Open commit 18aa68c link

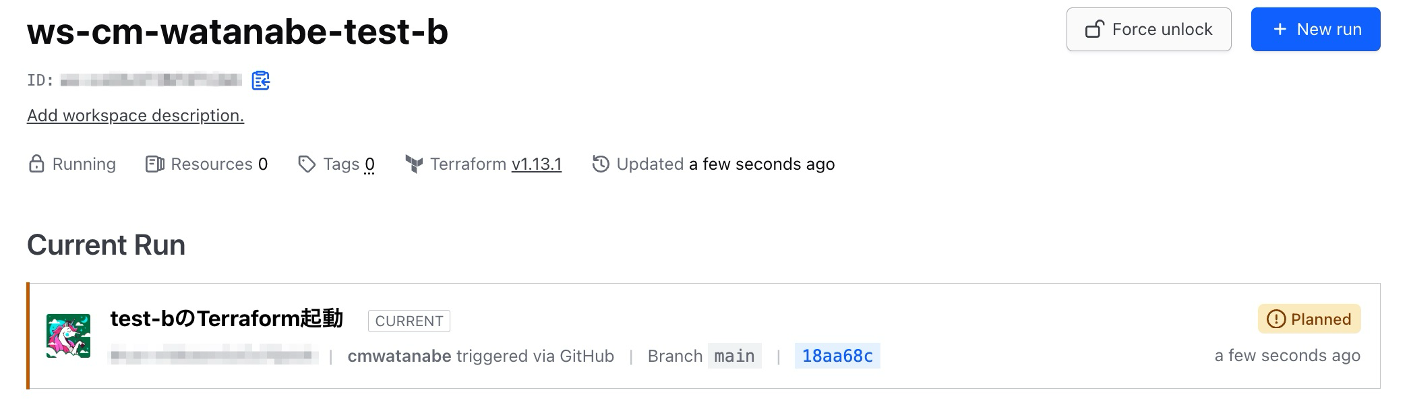[837, 356]
